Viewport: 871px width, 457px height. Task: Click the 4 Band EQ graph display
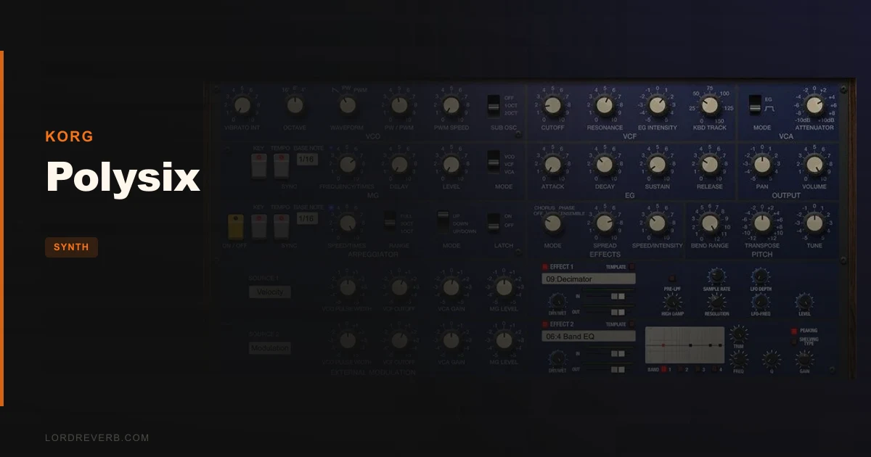(684, 345)
